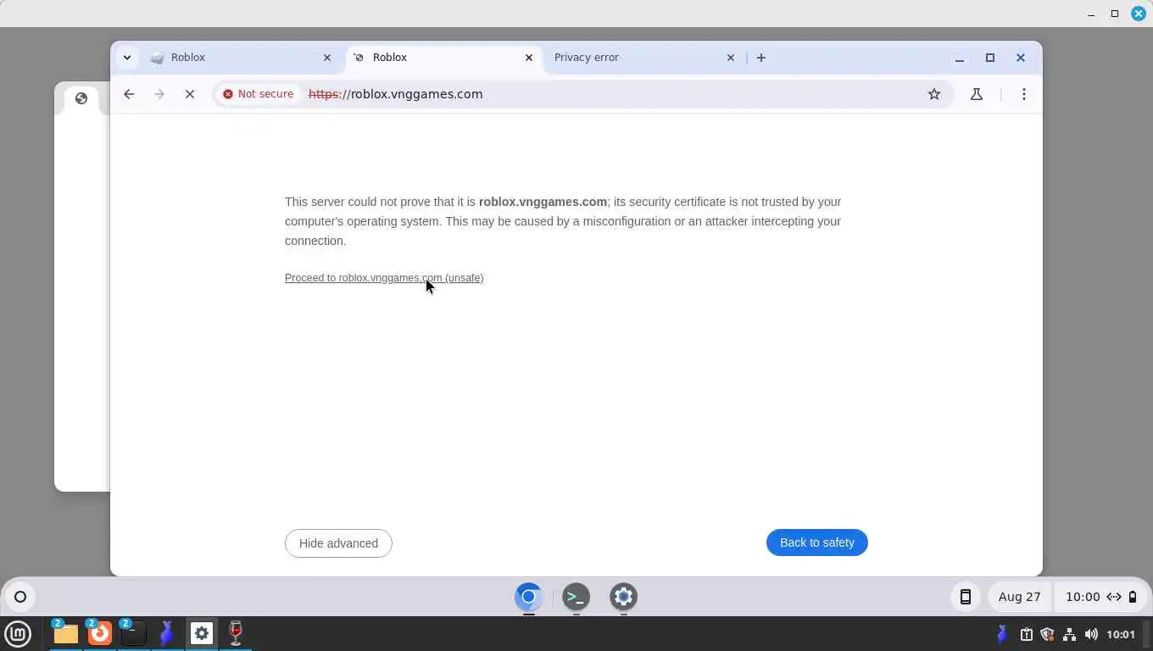Select the active second Roblox tab

[443, 58]
